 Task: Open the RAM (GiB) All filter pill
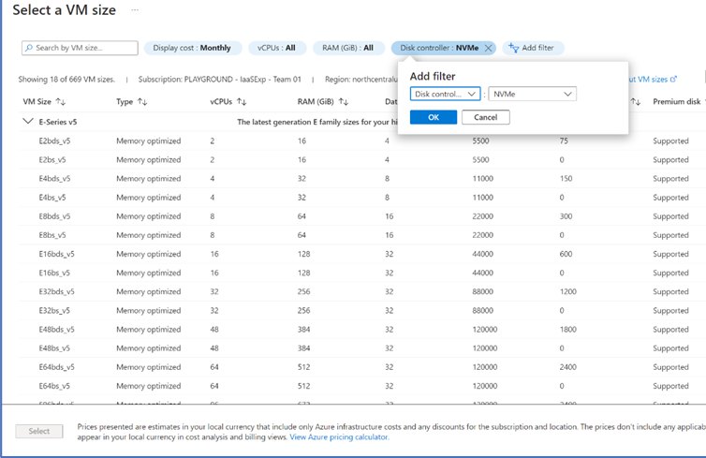(x=348, y=48)
